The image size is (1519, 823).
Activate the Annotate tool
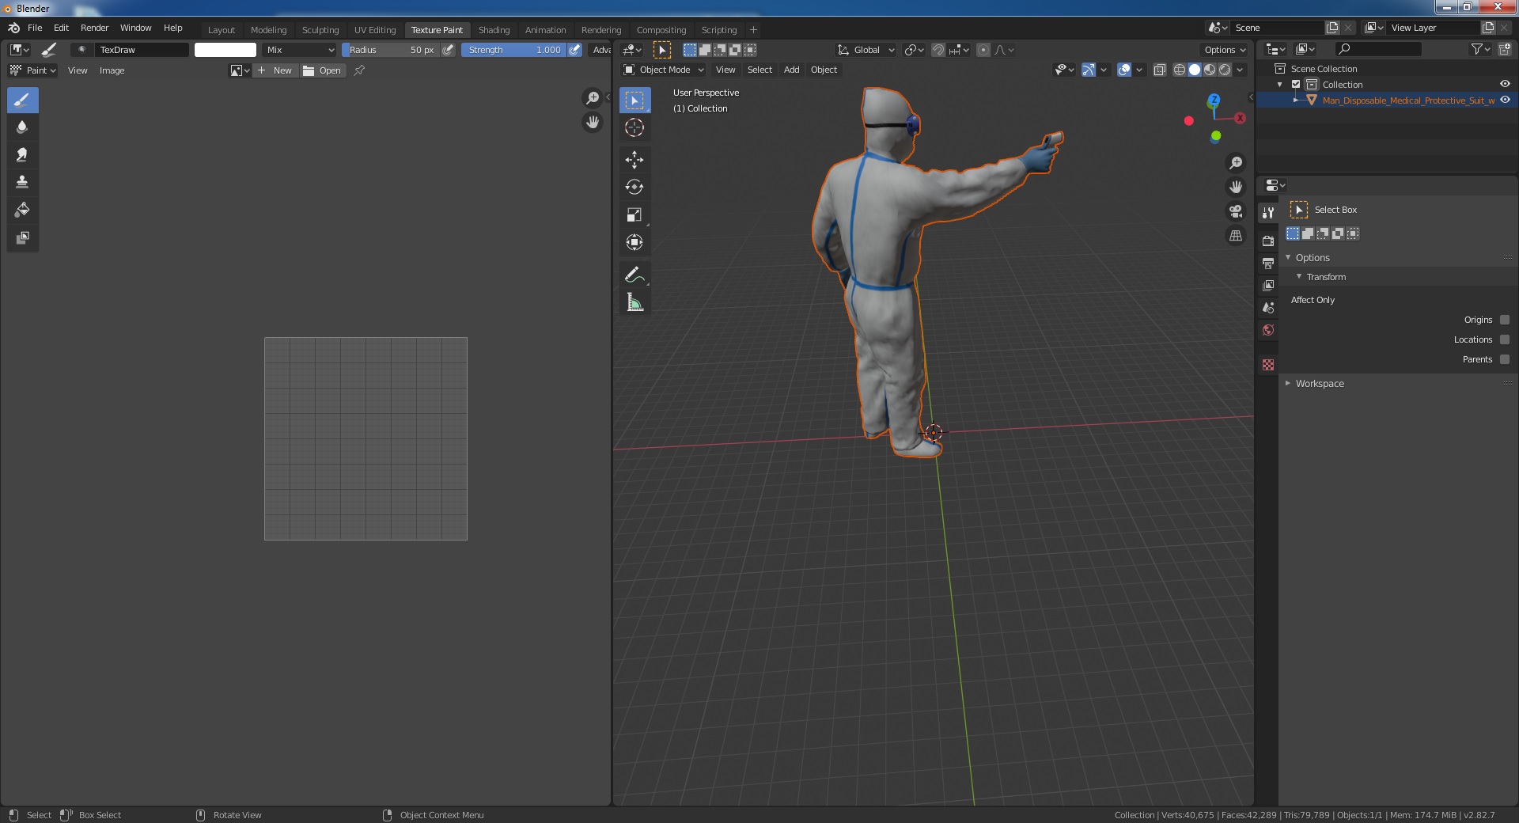[x=634, y=275]
